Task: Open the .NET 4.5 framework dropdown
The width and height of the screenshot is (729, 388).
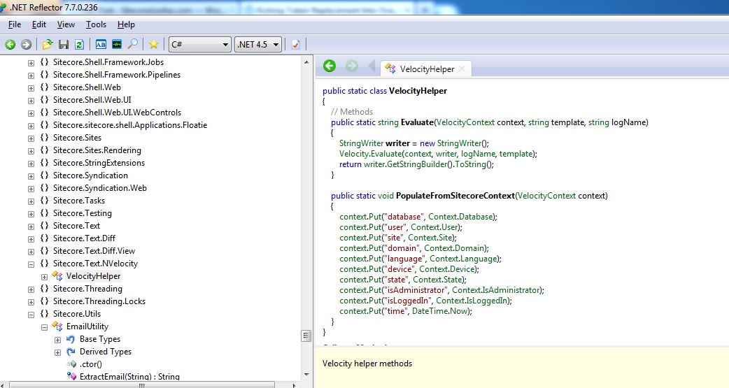Action: click(x=258, y=45)
